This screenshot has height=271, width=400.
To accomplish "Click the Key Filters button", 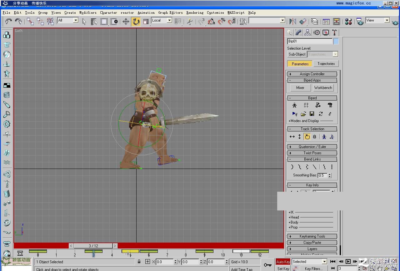I will coord(314,269).
